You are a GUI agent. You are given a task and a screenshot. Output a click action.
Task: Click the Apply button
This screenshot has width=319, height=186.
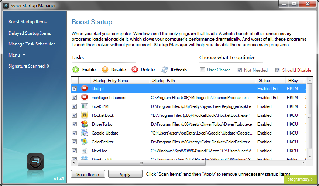[x=125, y=174]
